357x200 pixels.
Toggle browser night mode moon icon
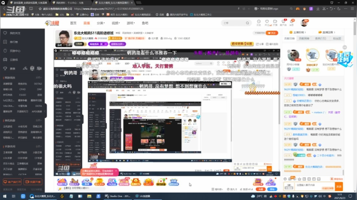click(339, 8)
